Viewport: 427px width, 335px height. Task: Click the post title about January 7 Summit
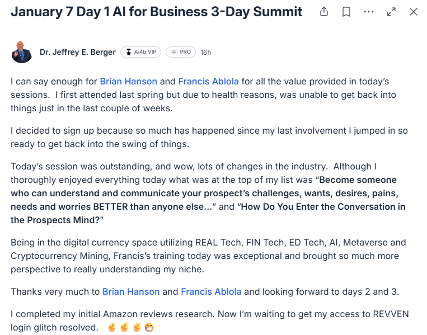pos(156,12)
